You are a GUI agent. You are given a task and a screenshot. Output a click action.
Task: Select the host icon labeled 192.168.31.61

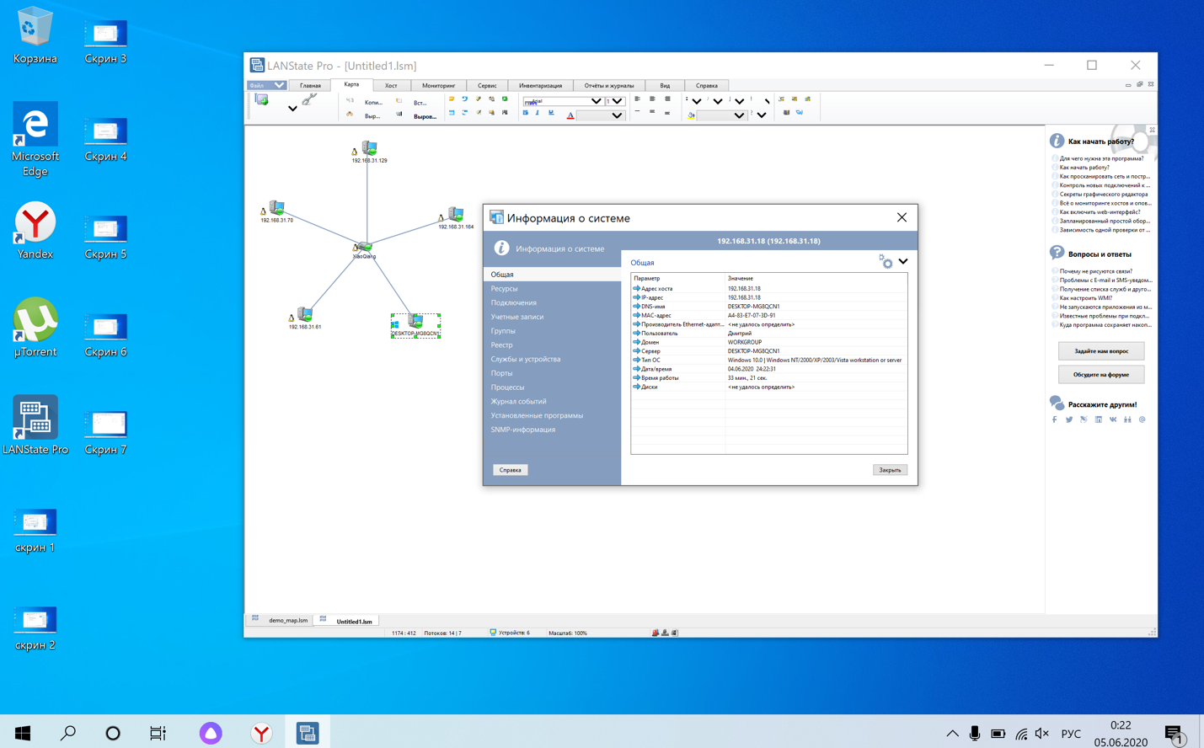click(304, 314)
